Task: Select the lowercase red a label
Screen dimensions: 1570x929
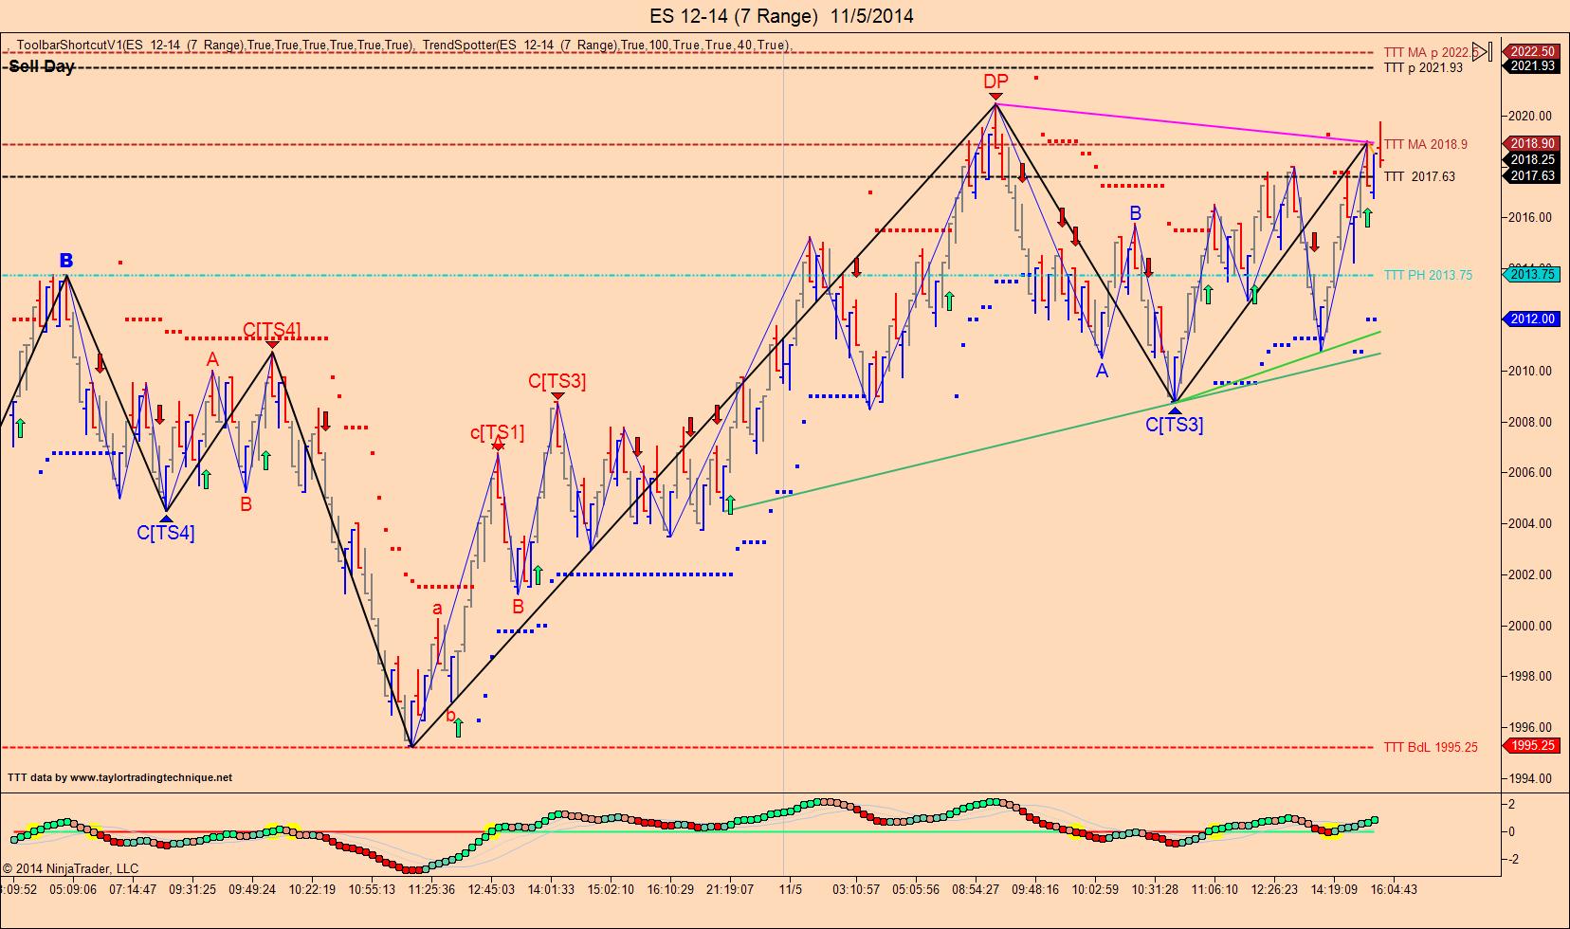Action: point(437,609)
